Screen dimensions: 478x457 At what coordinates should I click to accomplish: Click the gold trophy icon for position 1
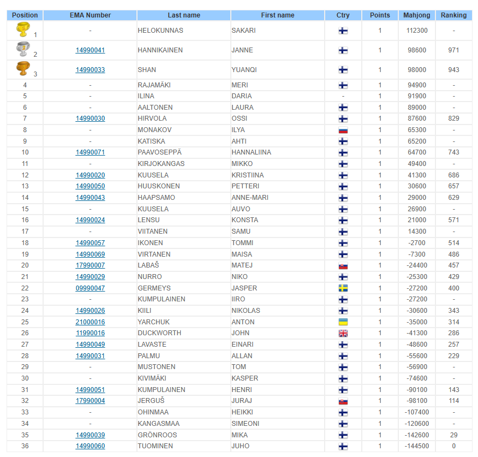23,29
